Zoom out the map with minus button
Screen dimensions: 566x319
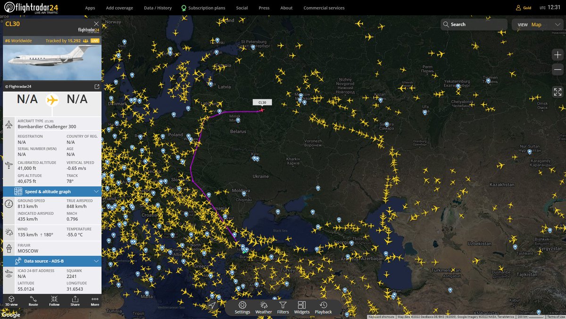558,69
